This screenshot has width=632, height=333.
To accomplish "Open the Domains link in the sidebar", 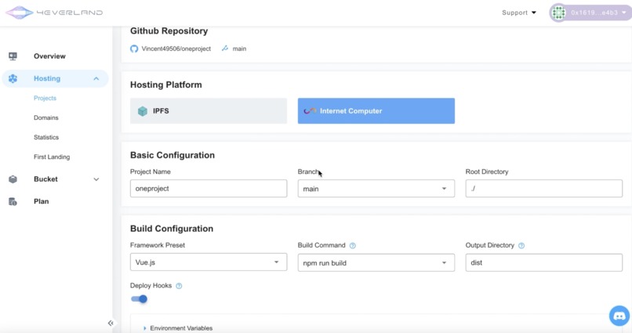I will coord(46,118).
